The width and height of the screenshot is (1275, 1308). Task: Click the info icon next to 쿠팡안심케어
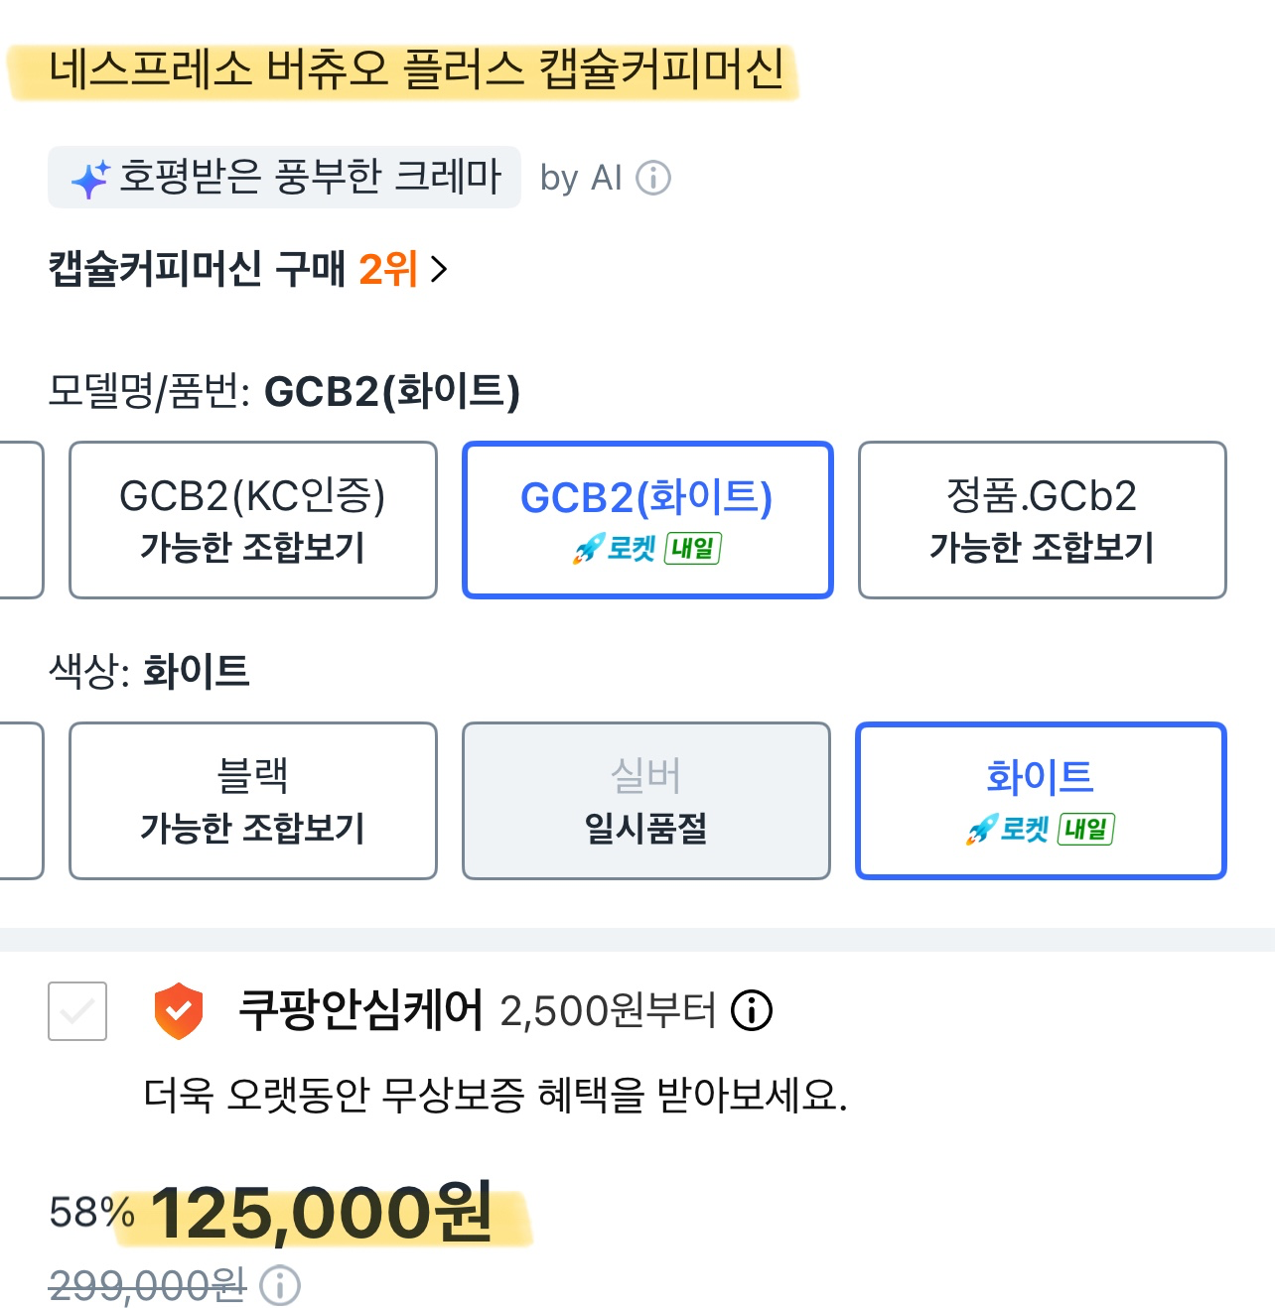click(x=752, y=1011)
